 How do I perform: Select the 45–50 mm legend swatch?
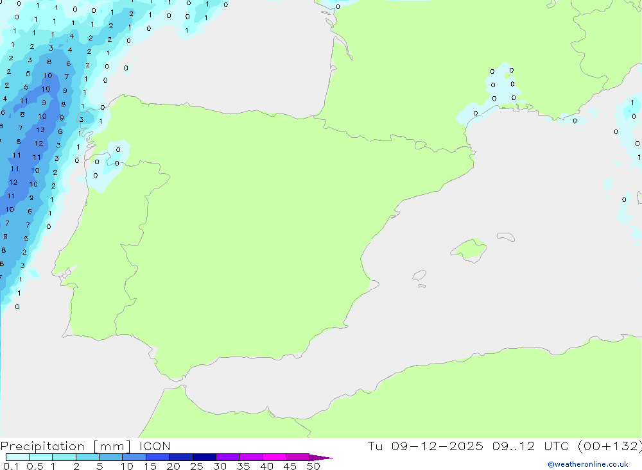pyautogui.click(x=297, y=457)
